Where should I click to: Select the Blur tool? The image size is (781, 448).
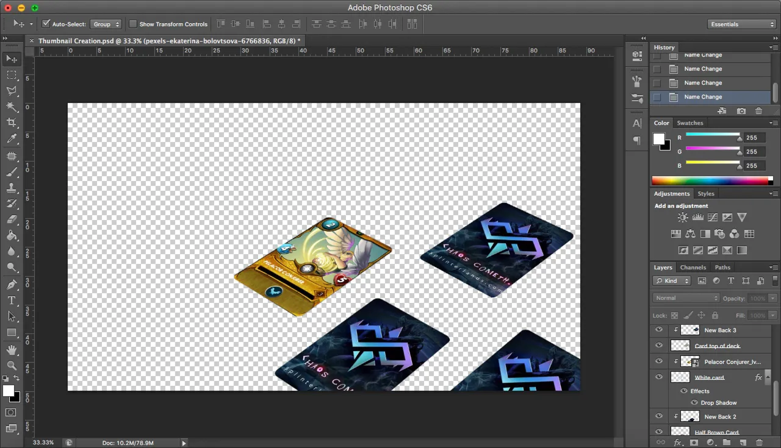point(12,252)
